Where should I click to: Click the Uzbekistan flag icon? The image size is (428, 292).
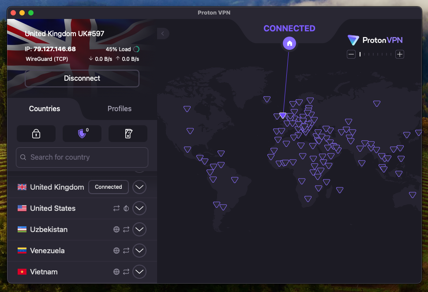point(22,229)
